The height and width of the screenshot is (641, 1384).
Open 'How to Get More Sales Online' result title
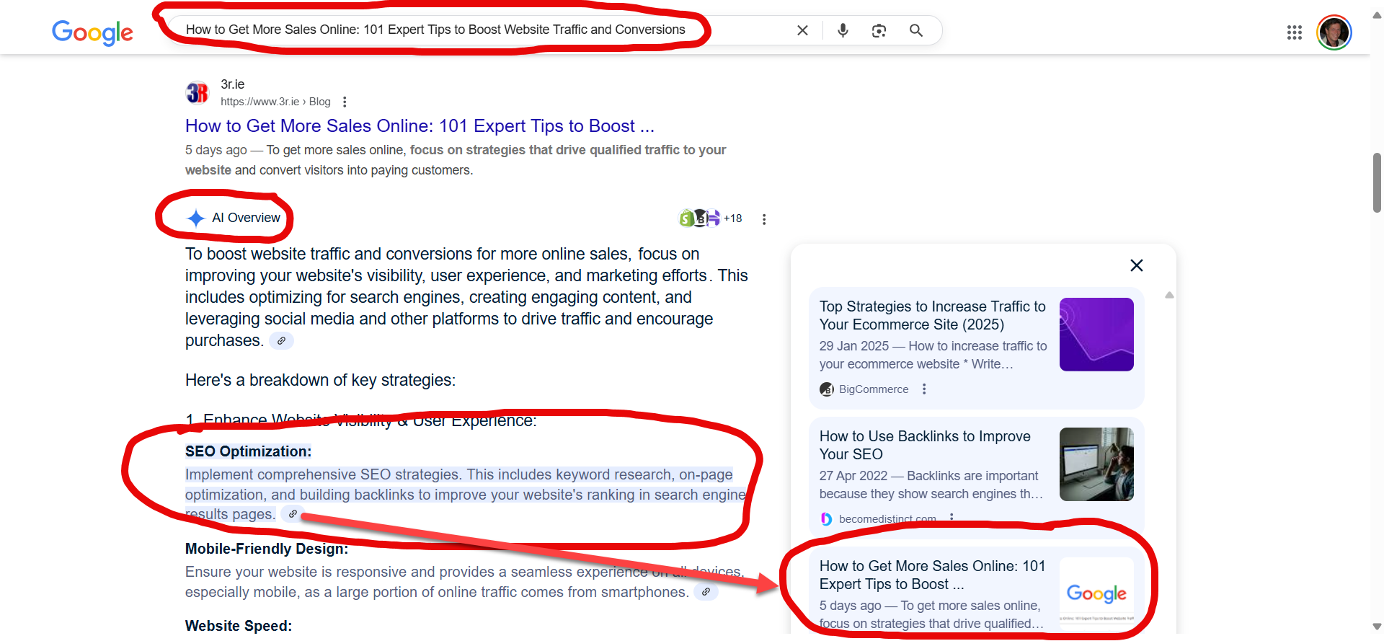tap(420, 126)
